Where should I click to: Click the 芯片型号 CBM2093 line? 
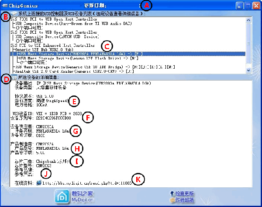click(x=33, y=166)
